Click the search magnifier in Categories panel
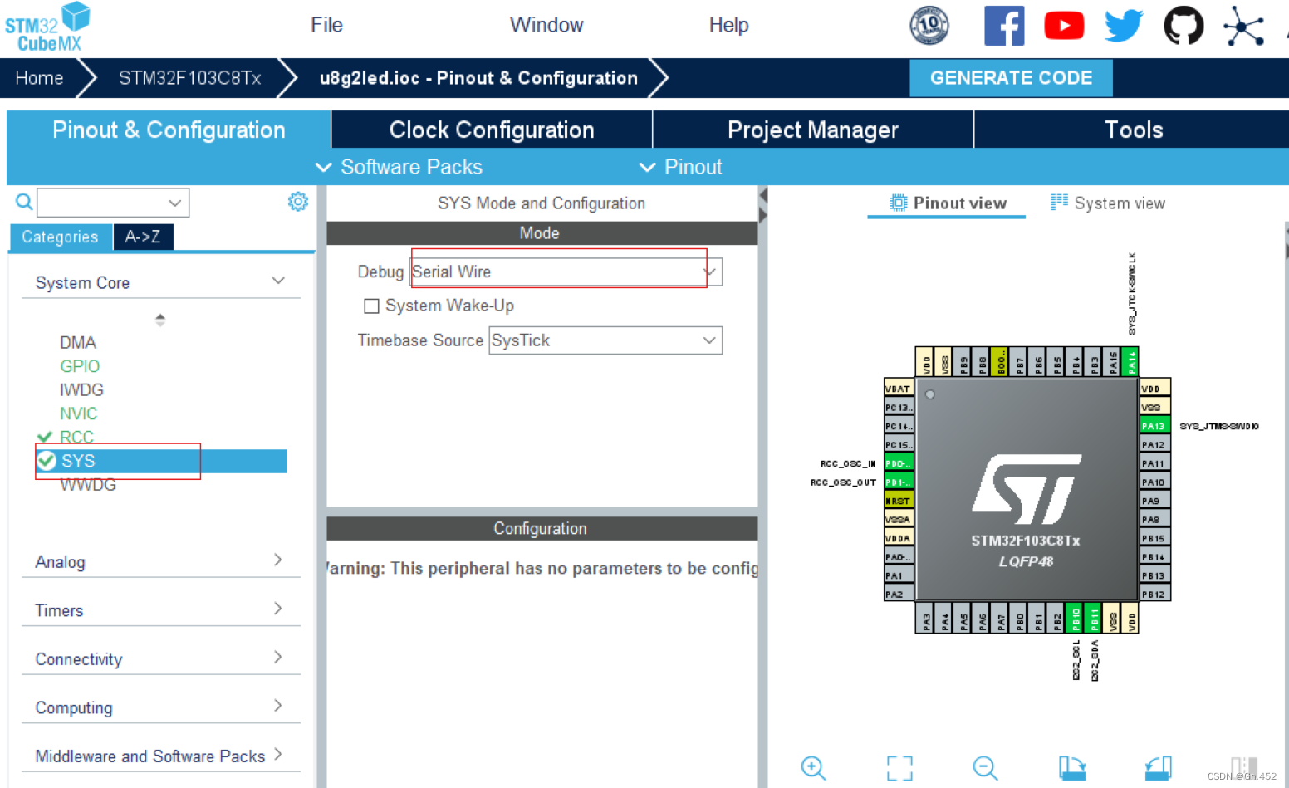Image resolution: width=1289 pixels, height=788 pixels. pyautogui.click(x=24, y=202)
